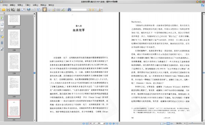Go to the next page button
The height and width of the screenshot is (125, 205).
107,123
